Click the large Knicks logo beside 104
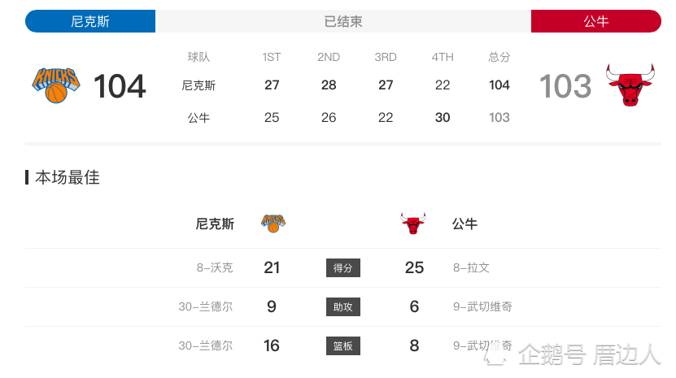 pyautogui.click(x=56, y=85)
